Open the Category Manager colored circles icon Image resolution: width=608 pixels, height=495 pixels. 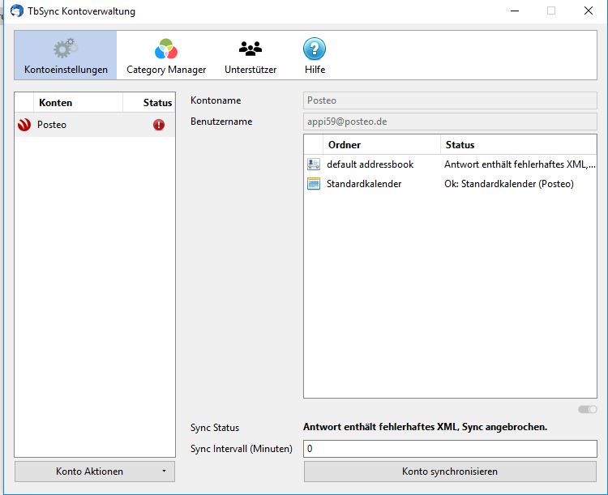pos(166,49)
